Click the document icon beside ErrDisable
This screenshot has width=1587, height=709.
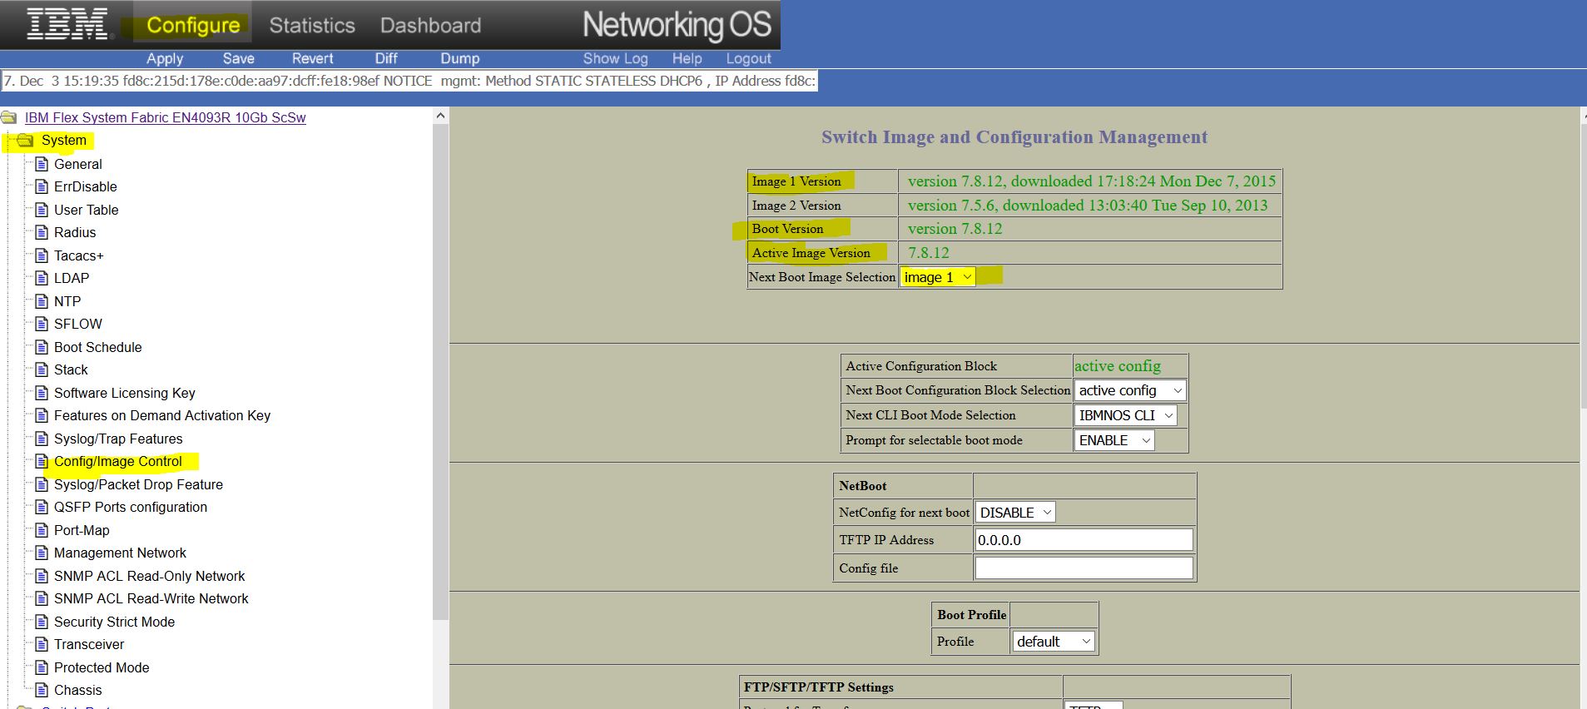click(x=42, y=186)
